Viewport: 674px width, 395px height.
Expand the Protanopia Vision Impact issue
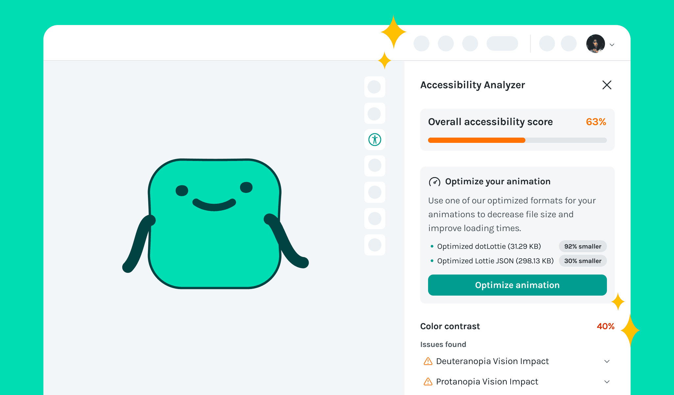point(607,382)
